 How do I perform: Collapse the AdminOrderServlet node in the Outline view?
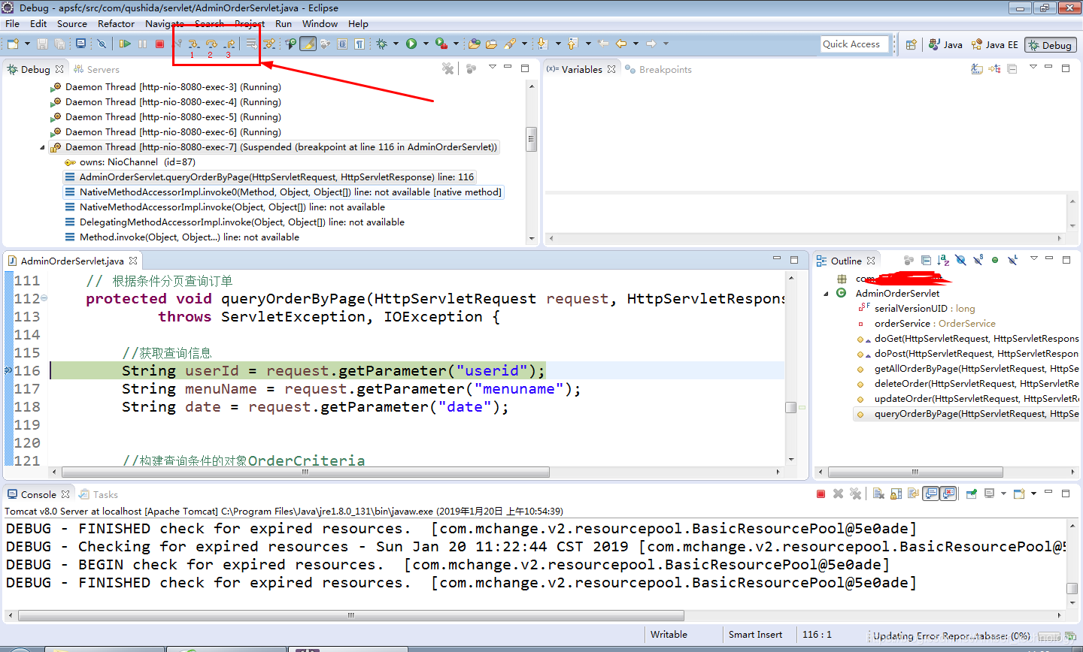pyautogui.click(x=826, y=293)
